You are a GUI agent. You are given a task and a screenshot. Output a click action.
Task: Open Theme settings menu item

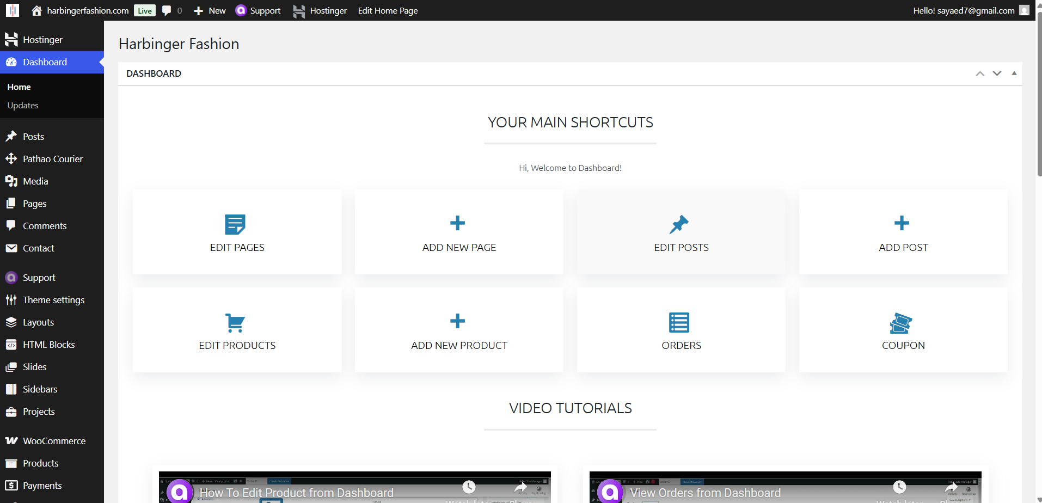point(52,299)
